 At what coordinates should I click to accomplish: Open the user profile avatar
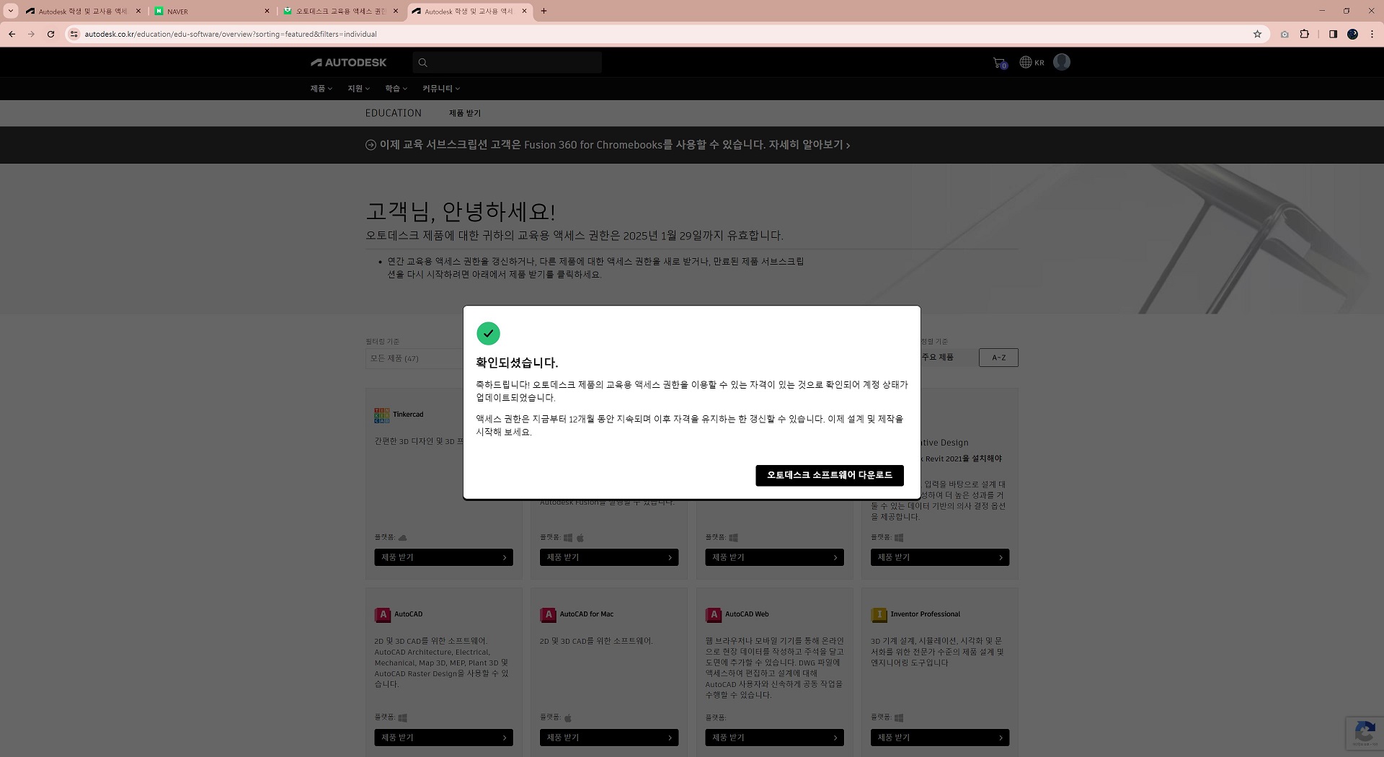pyautogui.click(x=1061, y=62)
